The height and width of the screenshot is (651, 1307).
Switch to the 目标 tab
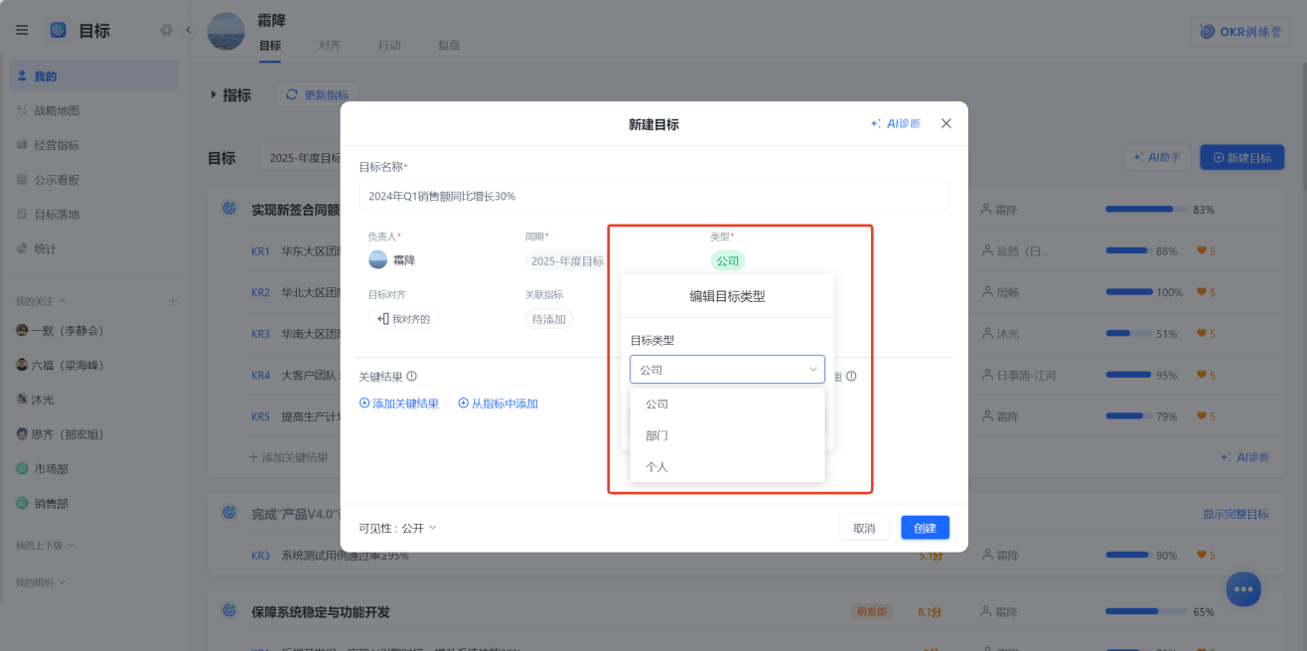point(270,46)
